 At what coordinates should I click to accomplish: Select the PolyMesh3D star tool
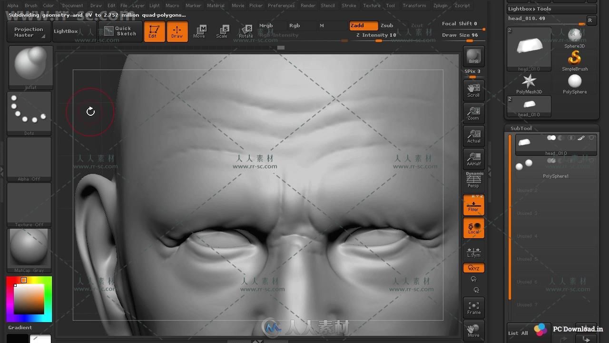tap(529, 83)
